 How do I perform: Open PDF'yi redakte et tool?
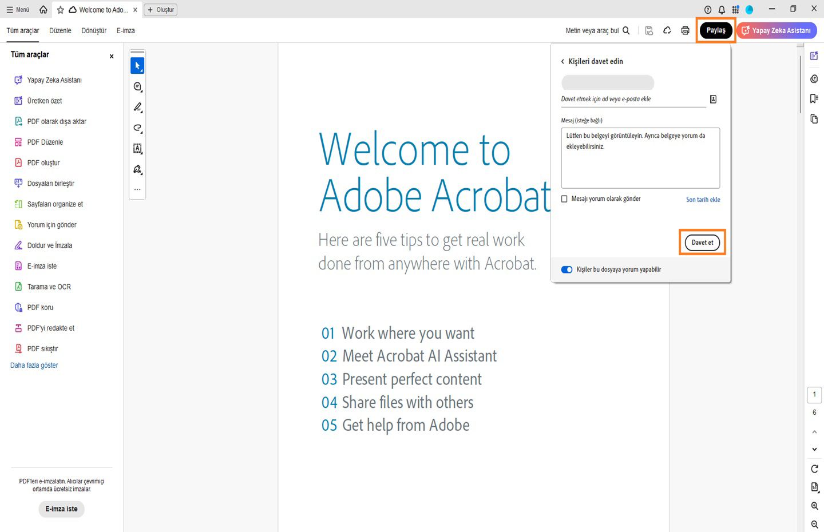click(x=45, y=328)
